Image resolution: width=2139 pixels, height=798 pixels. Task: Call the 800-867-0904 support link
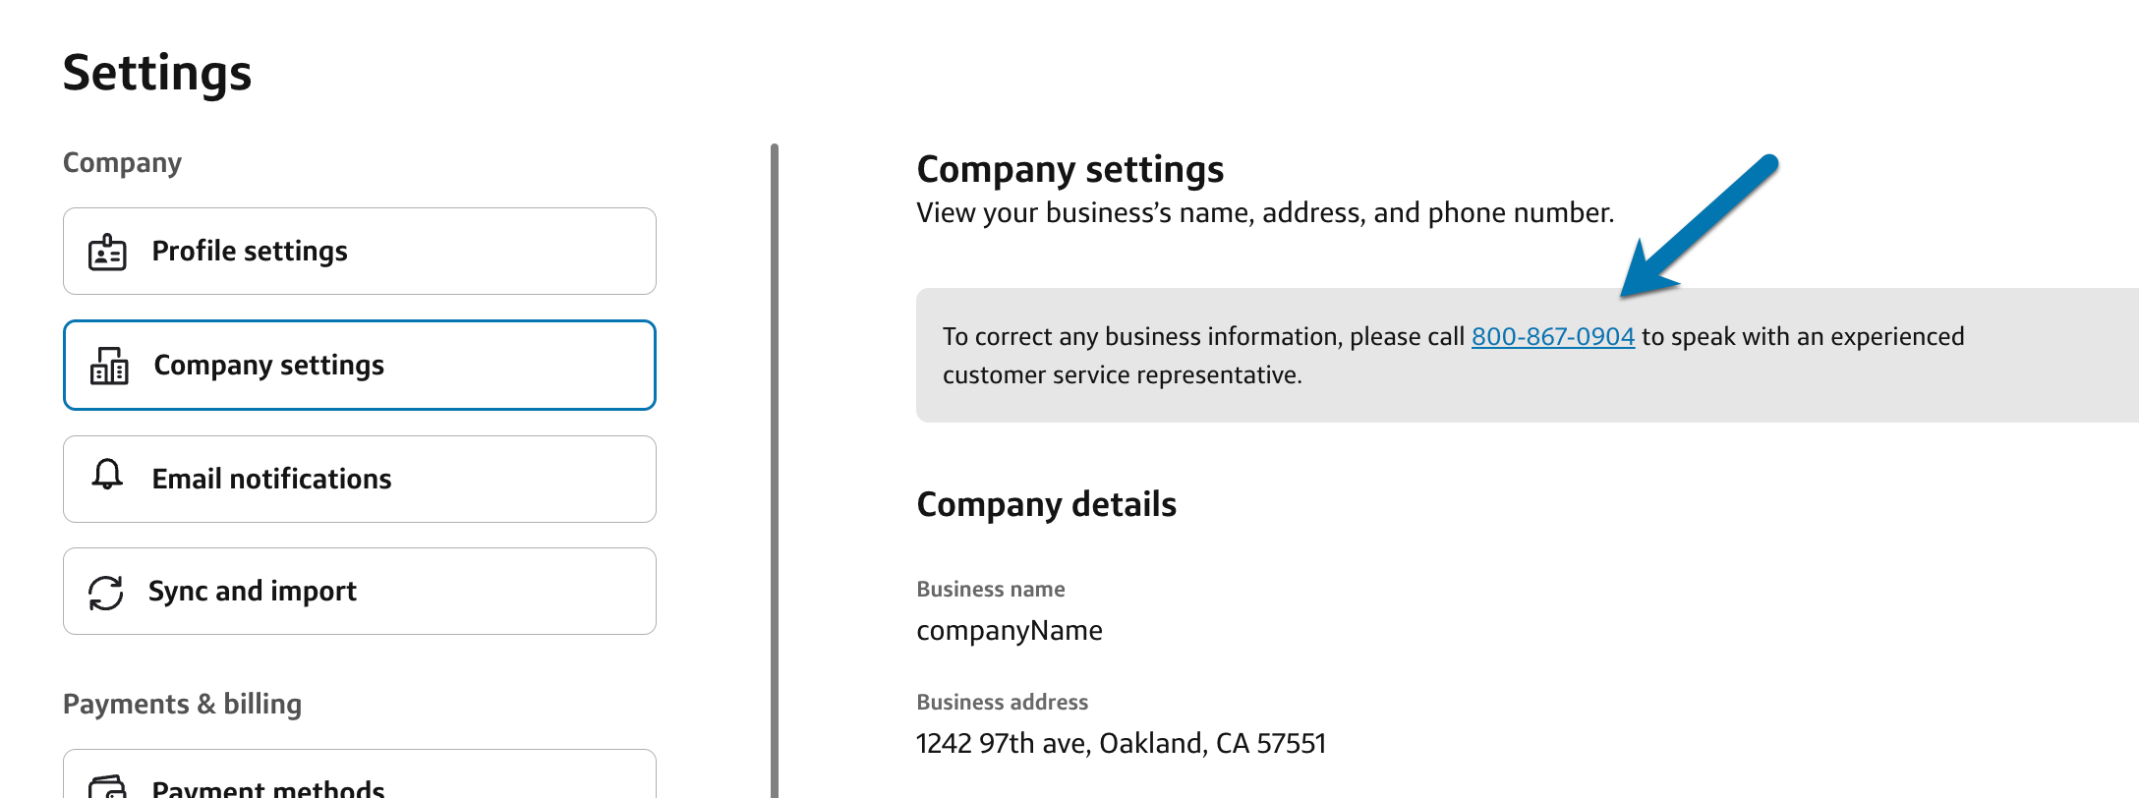[1552, 335]
